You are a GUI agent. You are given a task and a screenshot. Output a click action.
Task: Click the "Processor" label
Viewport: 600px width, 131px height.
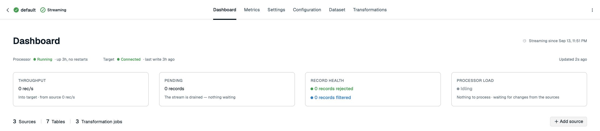tap(22, 59)
